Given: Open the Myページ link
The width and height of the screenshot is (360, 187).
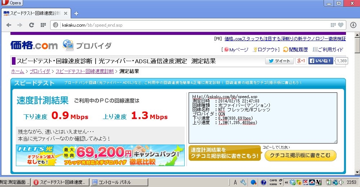Looking at the screenshot, I should 237,49.
